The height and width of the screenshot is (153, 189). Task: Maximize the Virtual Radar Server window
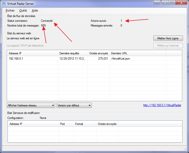click(172, 3)
